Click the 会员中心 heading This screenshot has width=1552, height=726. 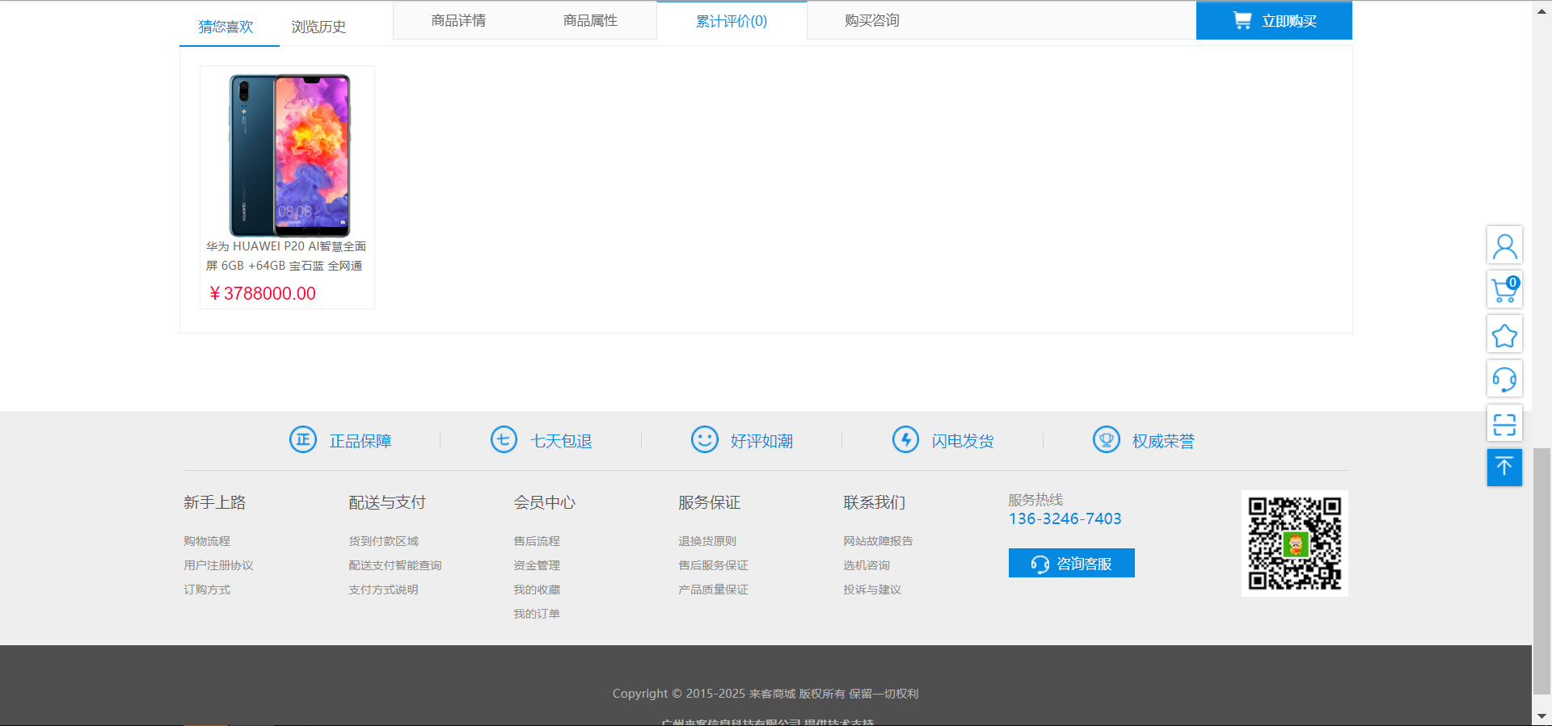[x=545, y=502]
